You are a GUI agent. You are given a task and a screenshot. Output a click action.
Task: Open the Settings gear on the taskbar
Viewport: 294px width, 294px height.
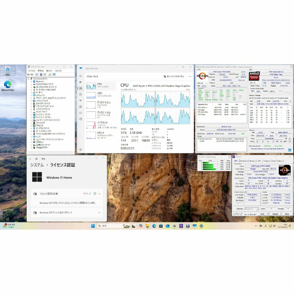(x=201, y=226)
